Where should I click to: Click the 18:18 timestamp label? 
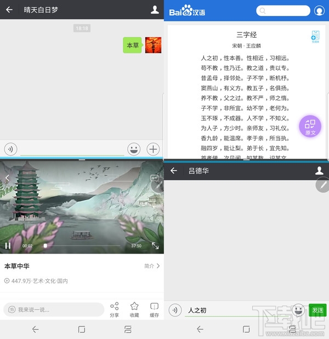(x=82, y=28)
